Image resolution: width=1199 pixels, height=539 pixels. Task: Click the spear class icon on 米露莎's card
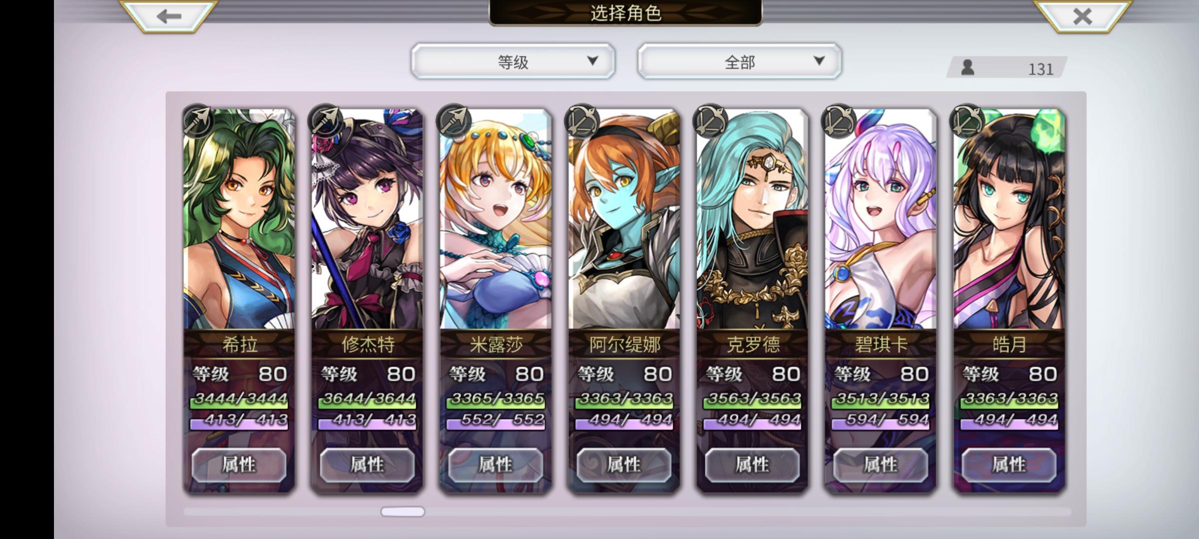pyautogui.click(x=454, y=120)
